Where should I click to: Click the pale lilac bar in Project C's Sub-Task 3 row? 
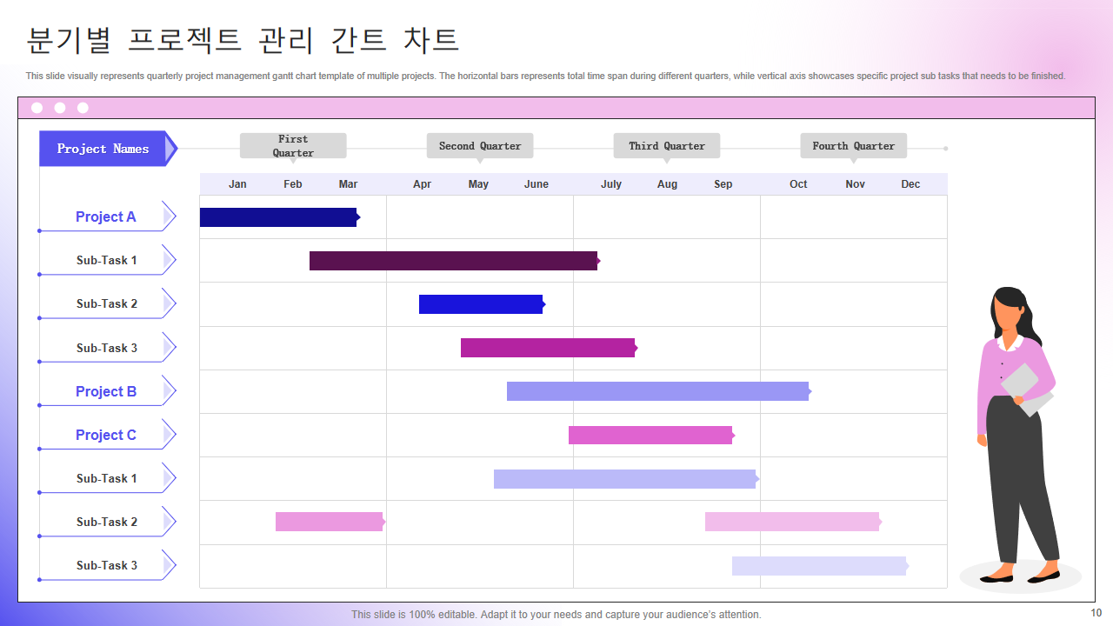click(820, 566)
